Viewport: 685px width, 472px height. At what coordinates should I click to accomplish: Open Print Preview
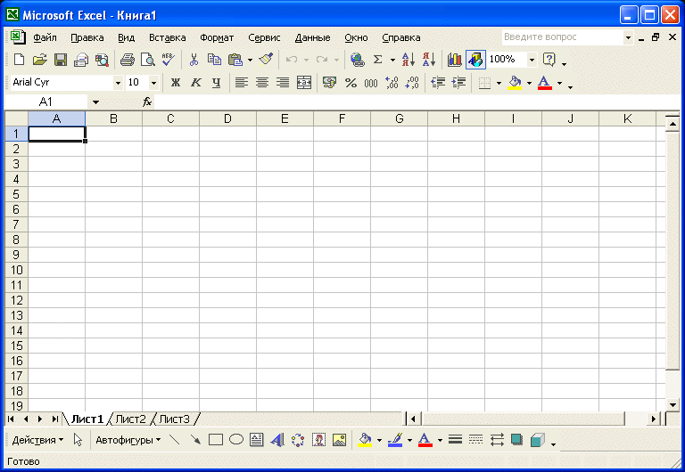(x=148, y=60)
